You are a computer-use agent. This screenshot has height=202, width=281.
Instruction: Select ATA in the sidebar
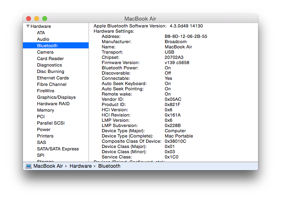(x=41, y=33)
